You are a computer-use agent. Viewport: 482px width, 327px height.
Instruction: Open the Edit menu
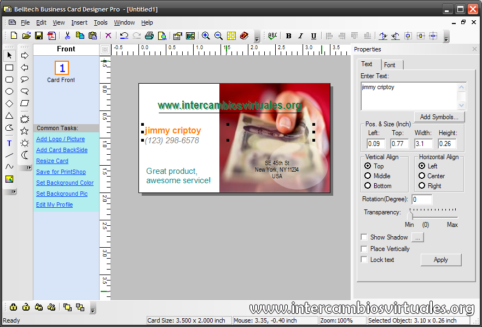(x=41, y=22)
